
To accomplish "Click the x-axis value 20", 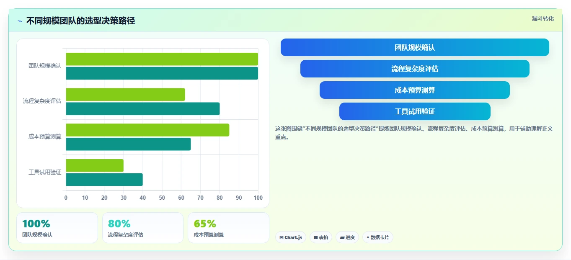I will [104, 198].
